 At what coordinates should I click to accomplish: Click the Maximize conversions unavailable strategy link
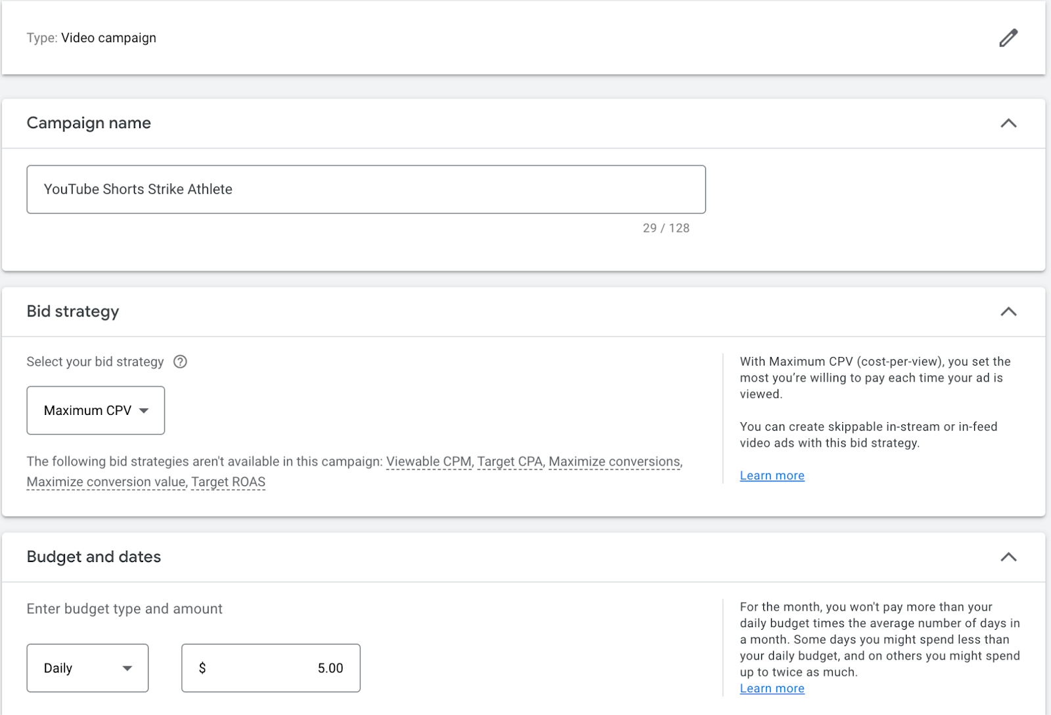[614, 462]
